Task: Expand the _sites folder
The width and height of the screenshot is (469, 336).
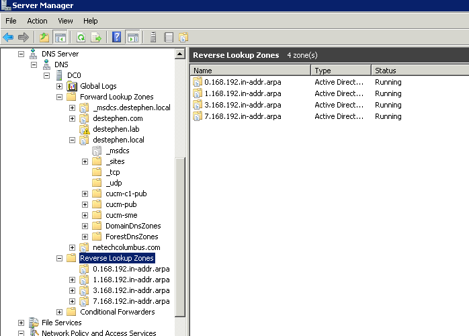Action: (85, 162)
